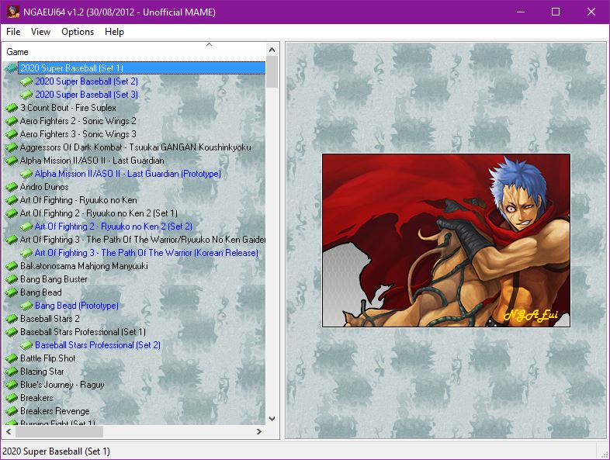Select Bang Bang Buster game
This screenshot has width=610, height=460.
coord(54,279)
